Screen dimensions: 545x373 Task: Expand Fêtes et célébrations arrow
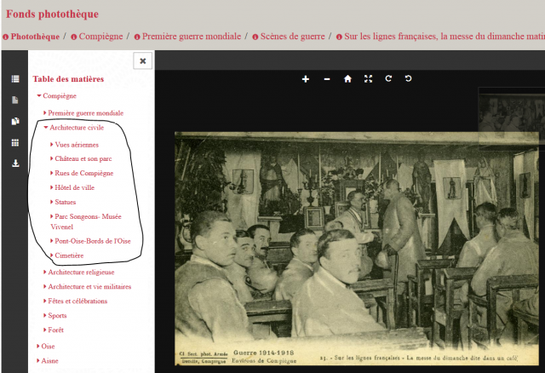(45, 301)
